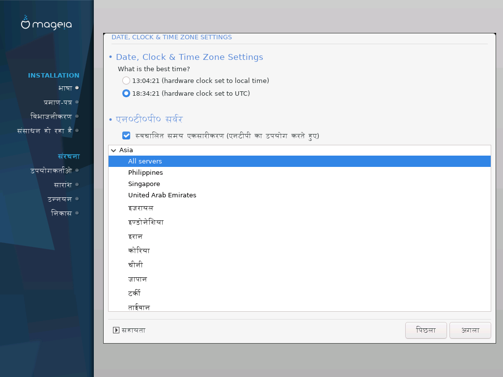Choose Singapore NTP server

300,184
